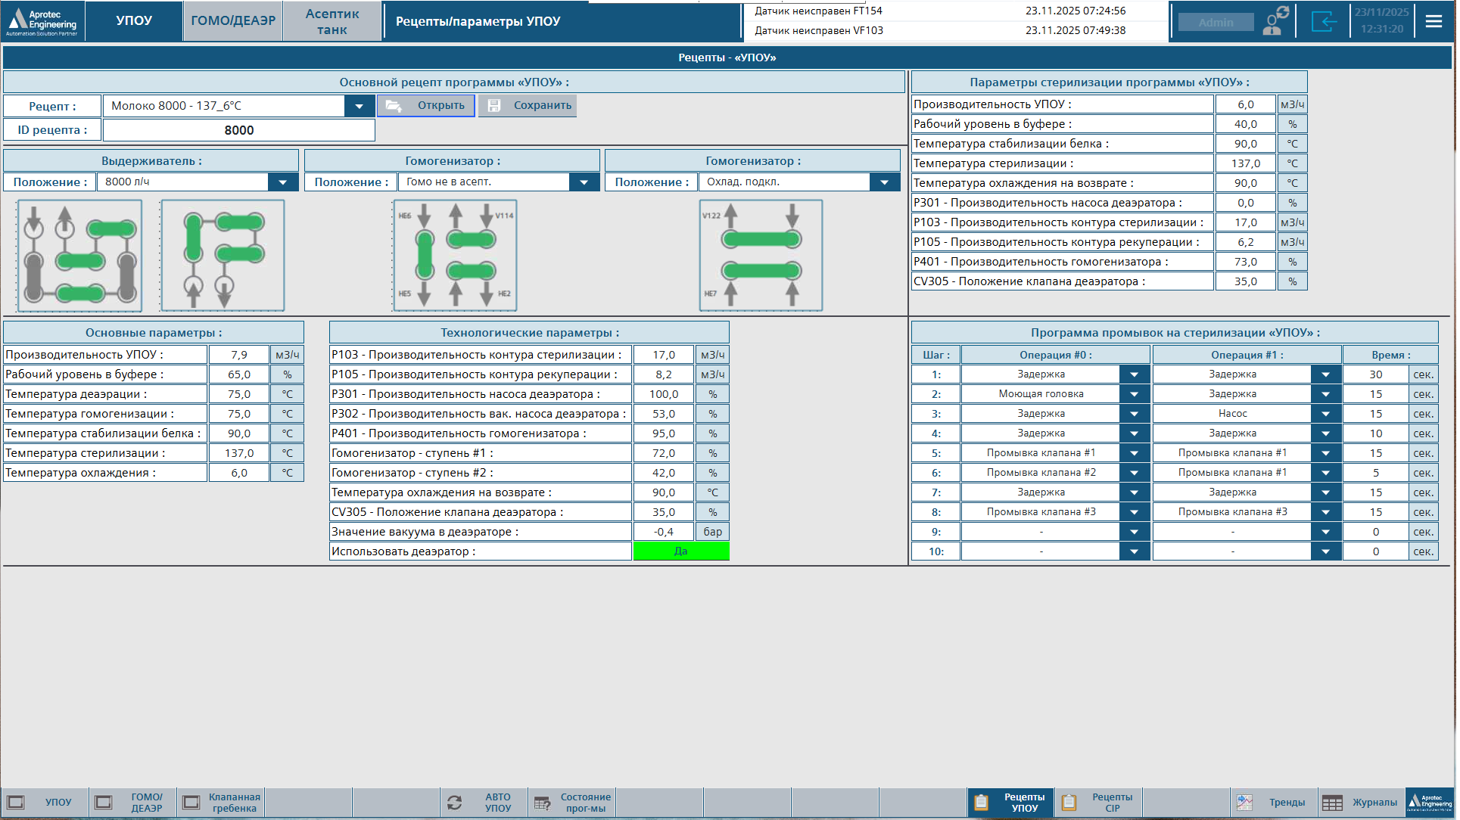Open Выдерживатель position 8000 л/ч dropdown
The image size is (1460, 820).
[282, 182]
